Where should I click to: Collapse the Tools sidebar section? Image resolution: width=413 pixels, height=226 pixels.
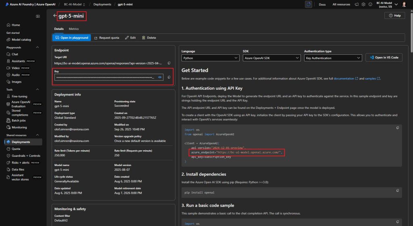coord(38,89)
